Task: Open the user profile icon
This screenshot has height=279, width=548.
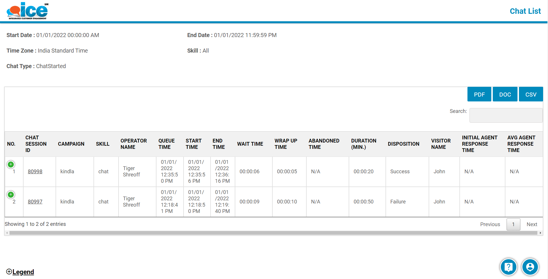Action: tap(530, 267)
